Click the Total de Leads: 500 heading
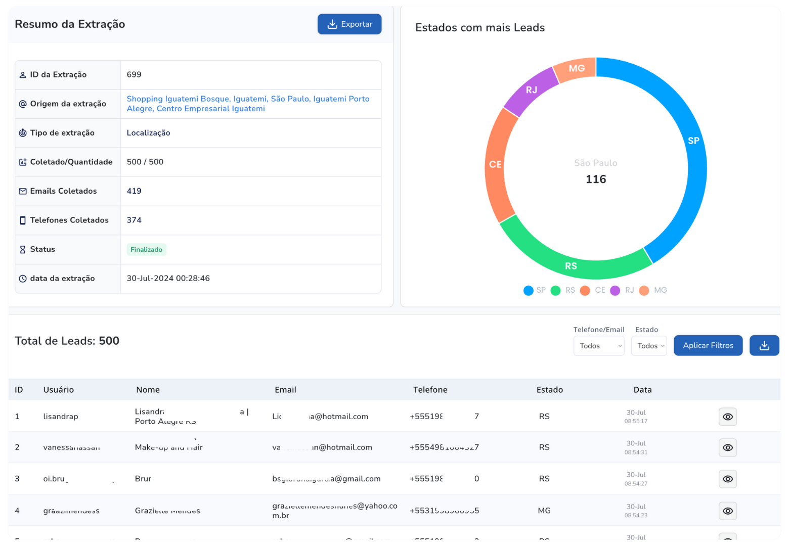Image resolution: width=789 pixels, height=546 pixels. coord(67,341)
